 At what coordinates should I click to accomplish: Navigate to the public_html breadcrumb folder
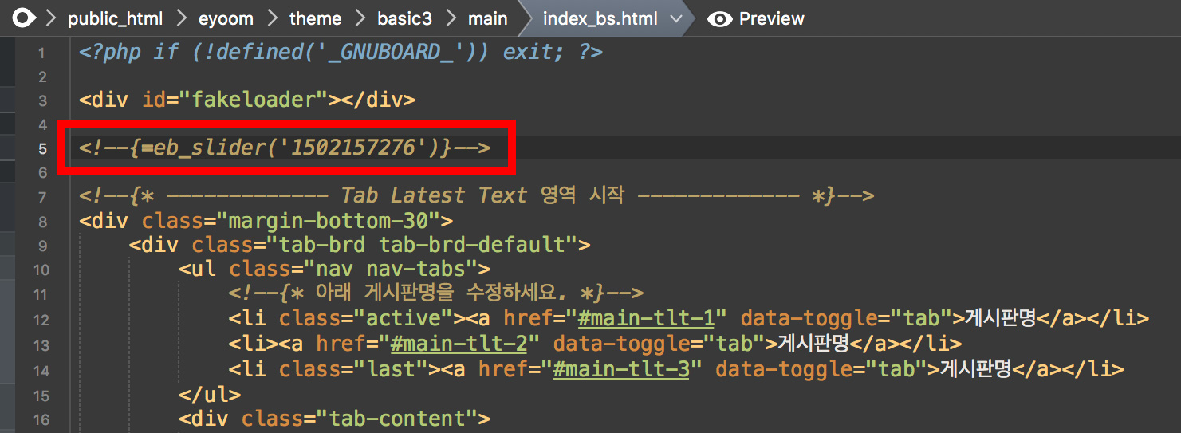click(x=115, y=18)
